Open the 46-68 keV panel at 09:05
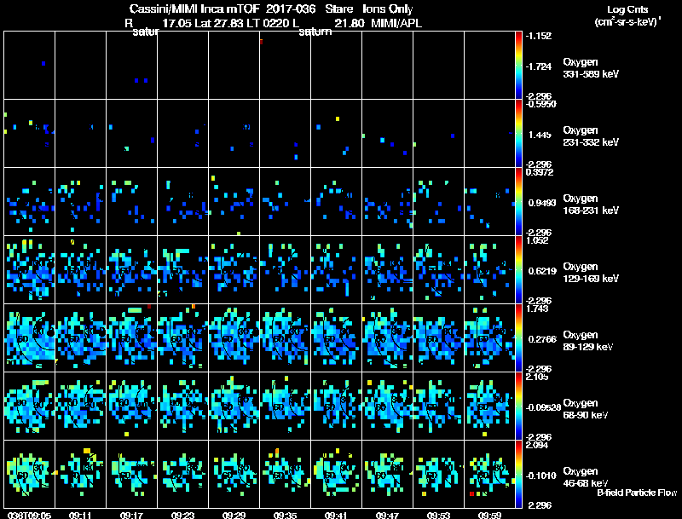 pos(30,474)
